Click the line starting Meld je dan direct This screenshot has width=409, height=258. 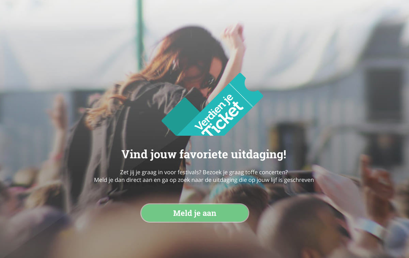point(204,180)
